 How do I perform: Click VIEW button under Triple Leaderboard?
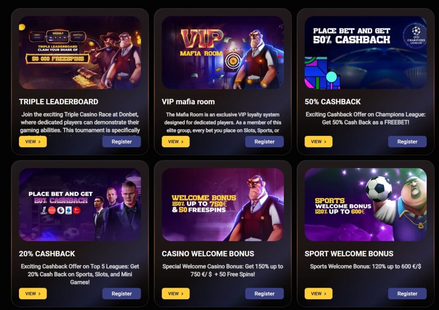(x=33, y=141)
